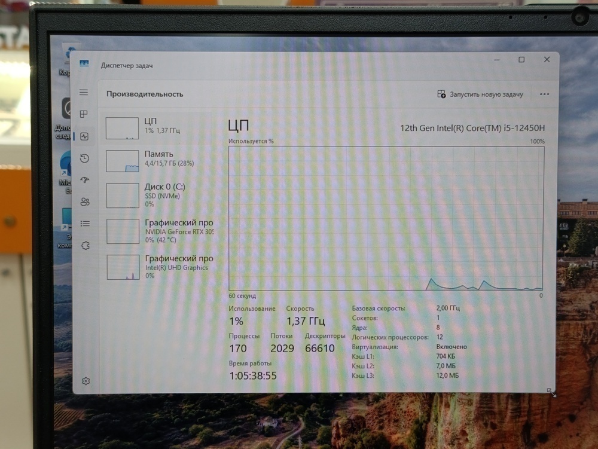Click the 'Используется %' graph label
The width and height of the screenshot is (598, 449).
pyautogui.click(x=251, y=141)
